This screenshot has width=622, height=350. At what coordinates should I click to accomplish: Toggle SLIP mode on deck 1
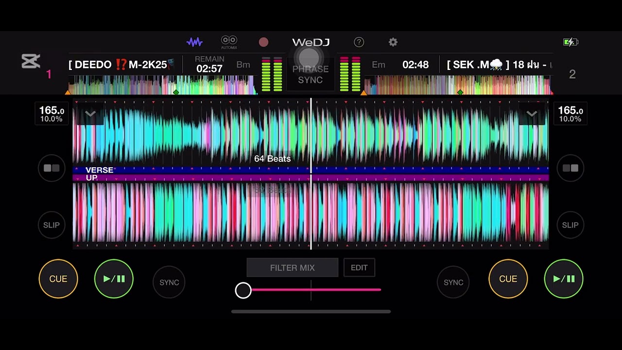(x=52, y=225)
